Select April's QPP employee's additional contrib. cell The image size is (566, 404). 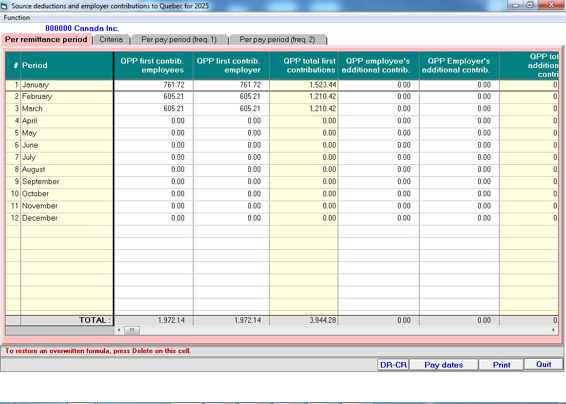(x=378, y=121)
